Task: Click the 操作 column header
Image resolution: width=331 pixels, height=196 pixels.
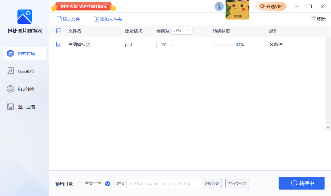Action: coord(273,31)
